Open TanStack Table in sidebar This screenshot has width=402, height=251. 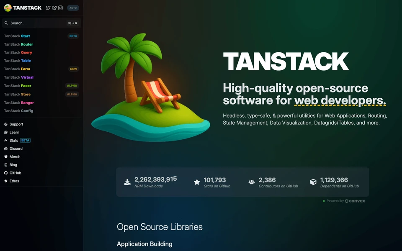tap(18, 61)
